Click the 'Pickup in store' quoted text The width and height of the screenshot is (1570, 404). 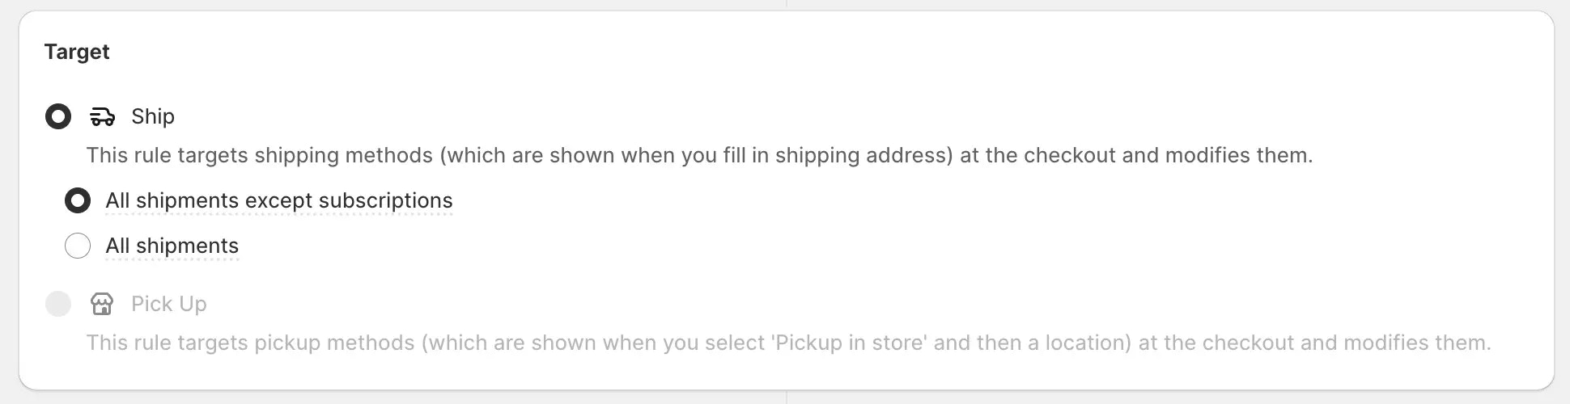(851, 343)
